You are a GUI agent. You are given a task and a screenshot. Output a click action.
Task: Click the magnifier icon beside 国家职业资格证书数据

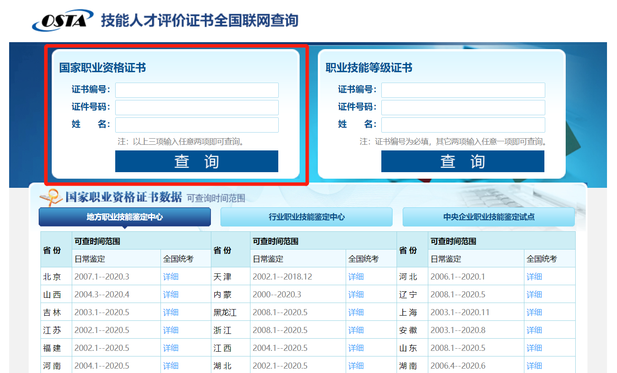[x=51, y=197]
